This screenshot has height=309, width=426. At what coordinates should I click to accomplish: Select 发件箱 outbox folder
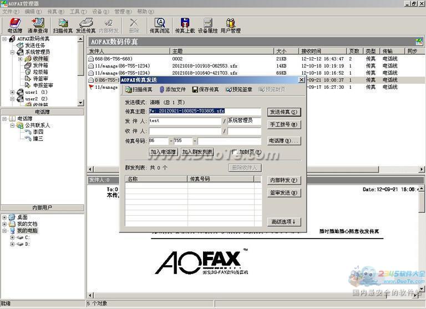pyautogui.click(x=40, y=65)
